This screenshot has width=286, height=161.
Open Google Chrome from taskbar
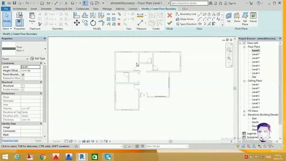point(43,157)
